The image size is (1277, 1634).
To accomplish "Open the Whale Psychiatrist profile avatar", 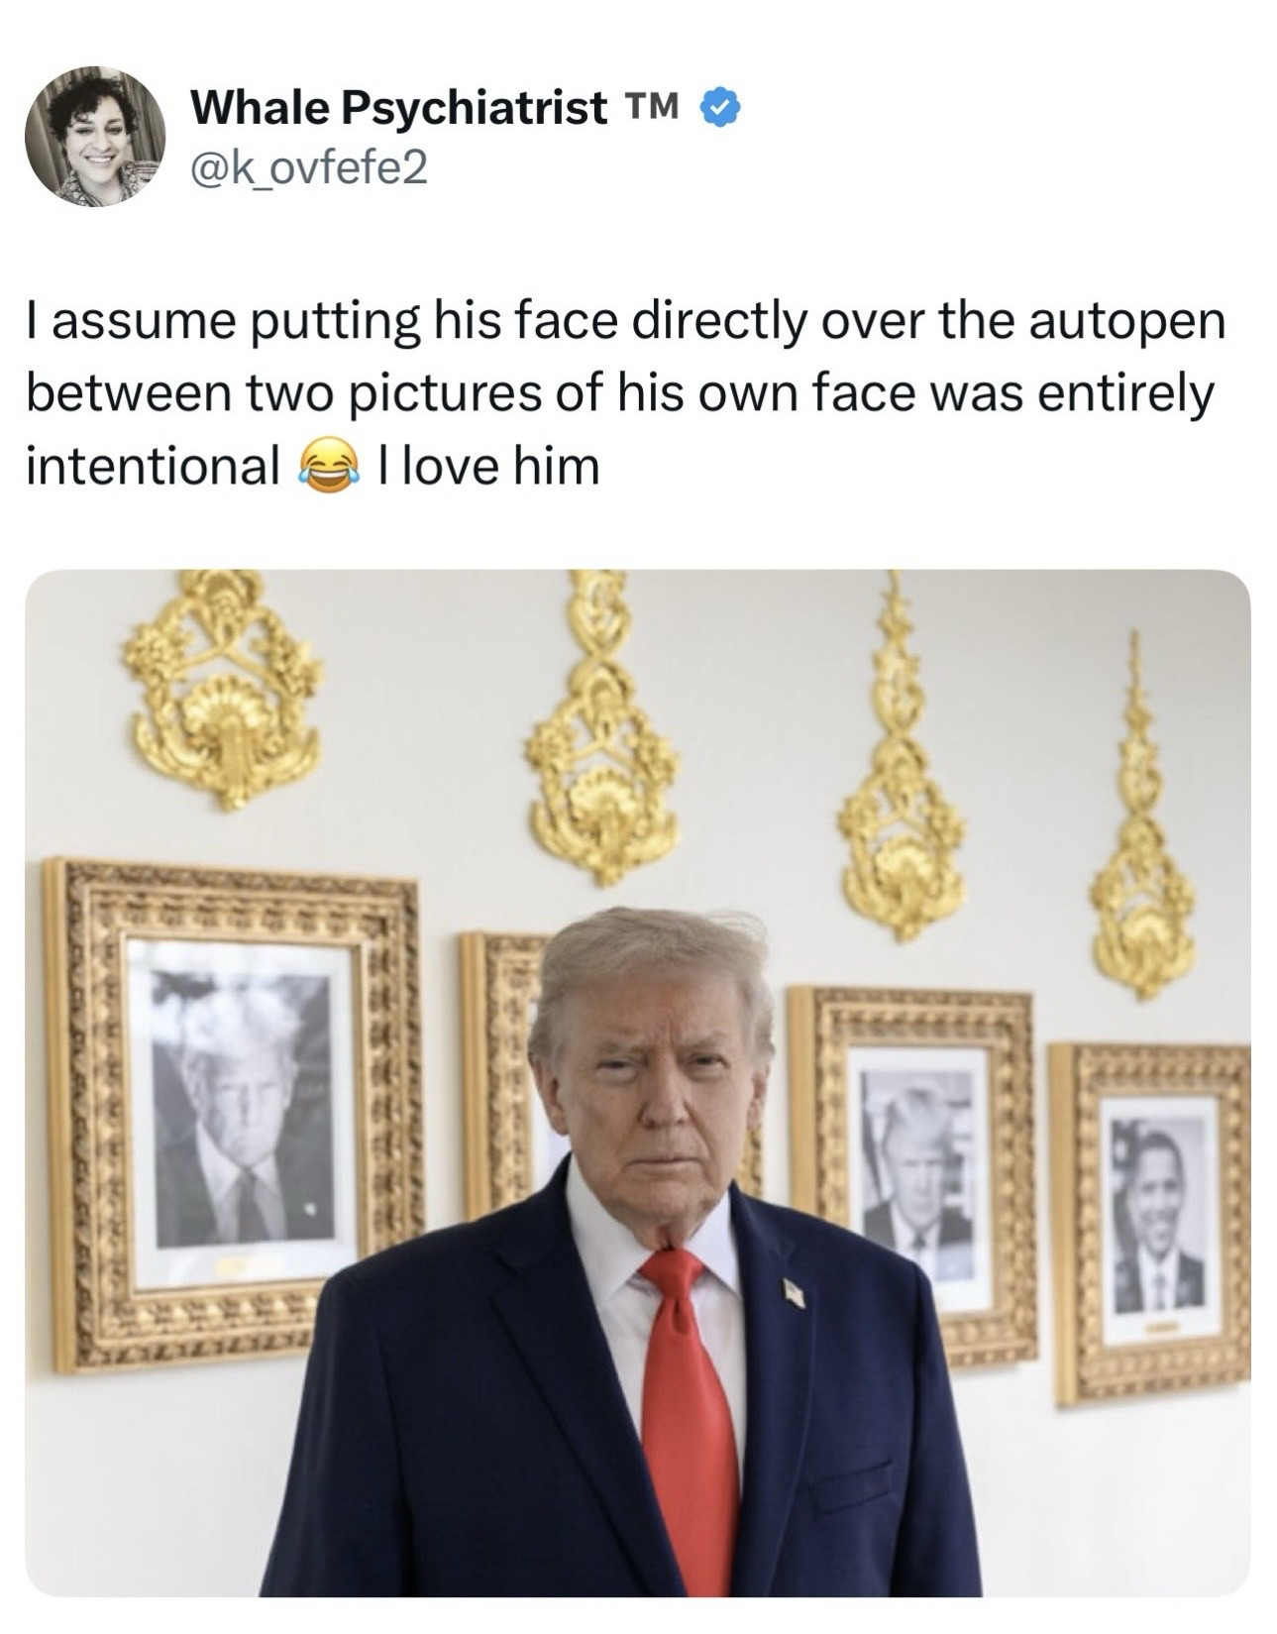I will click(95, 136).
